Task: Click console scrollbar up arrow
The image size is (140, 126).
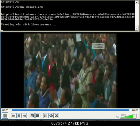Action: pos(137,2)
